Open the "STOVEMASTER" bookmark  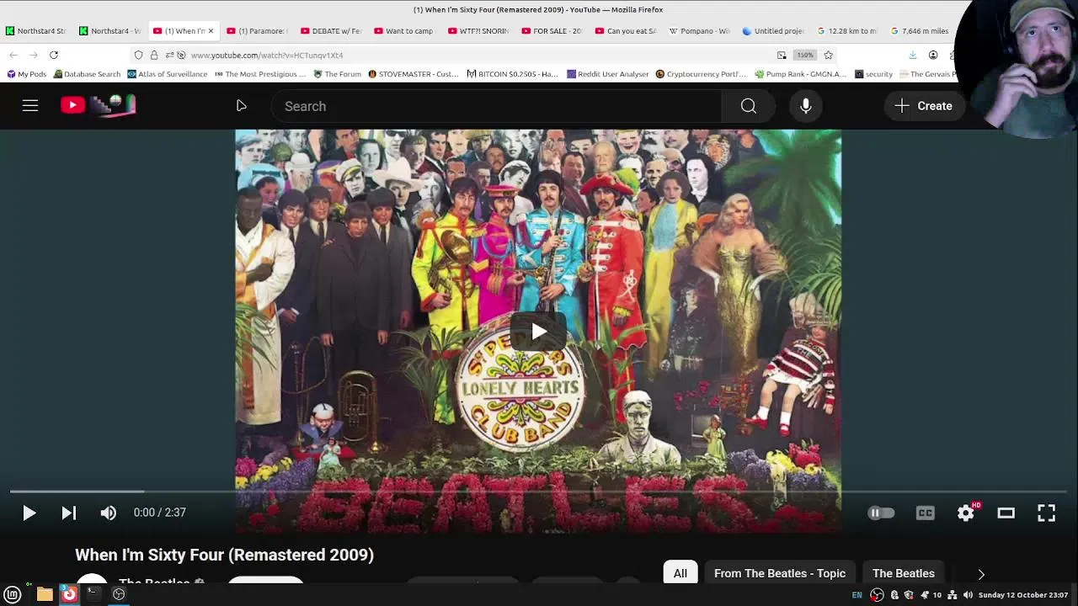[414, 74]
